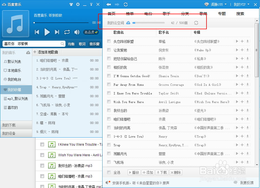Click the 删除 button in bottom bar
The image size is (260, 188).
176,172
